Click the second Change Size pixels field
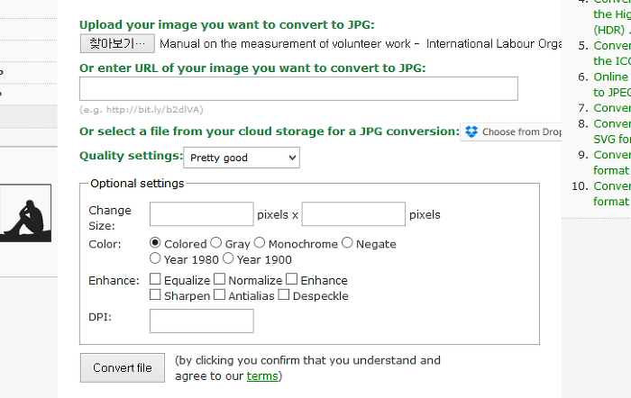This screenshot has width=631, height=398. 353,214
